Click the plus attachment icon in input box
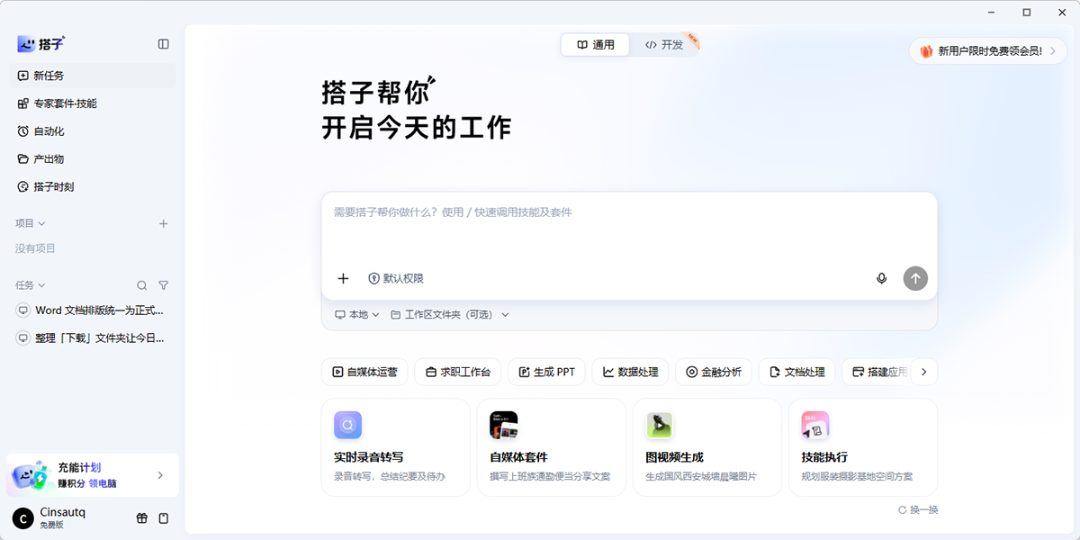This screenshot has width=1080, height=540. click(x=343, y=279)
